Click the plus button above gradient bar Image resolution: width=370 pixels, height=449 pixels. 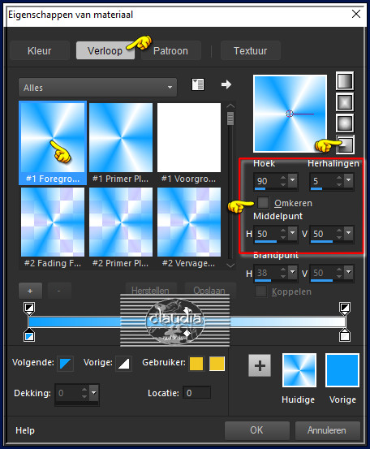(x=30, y=291)
